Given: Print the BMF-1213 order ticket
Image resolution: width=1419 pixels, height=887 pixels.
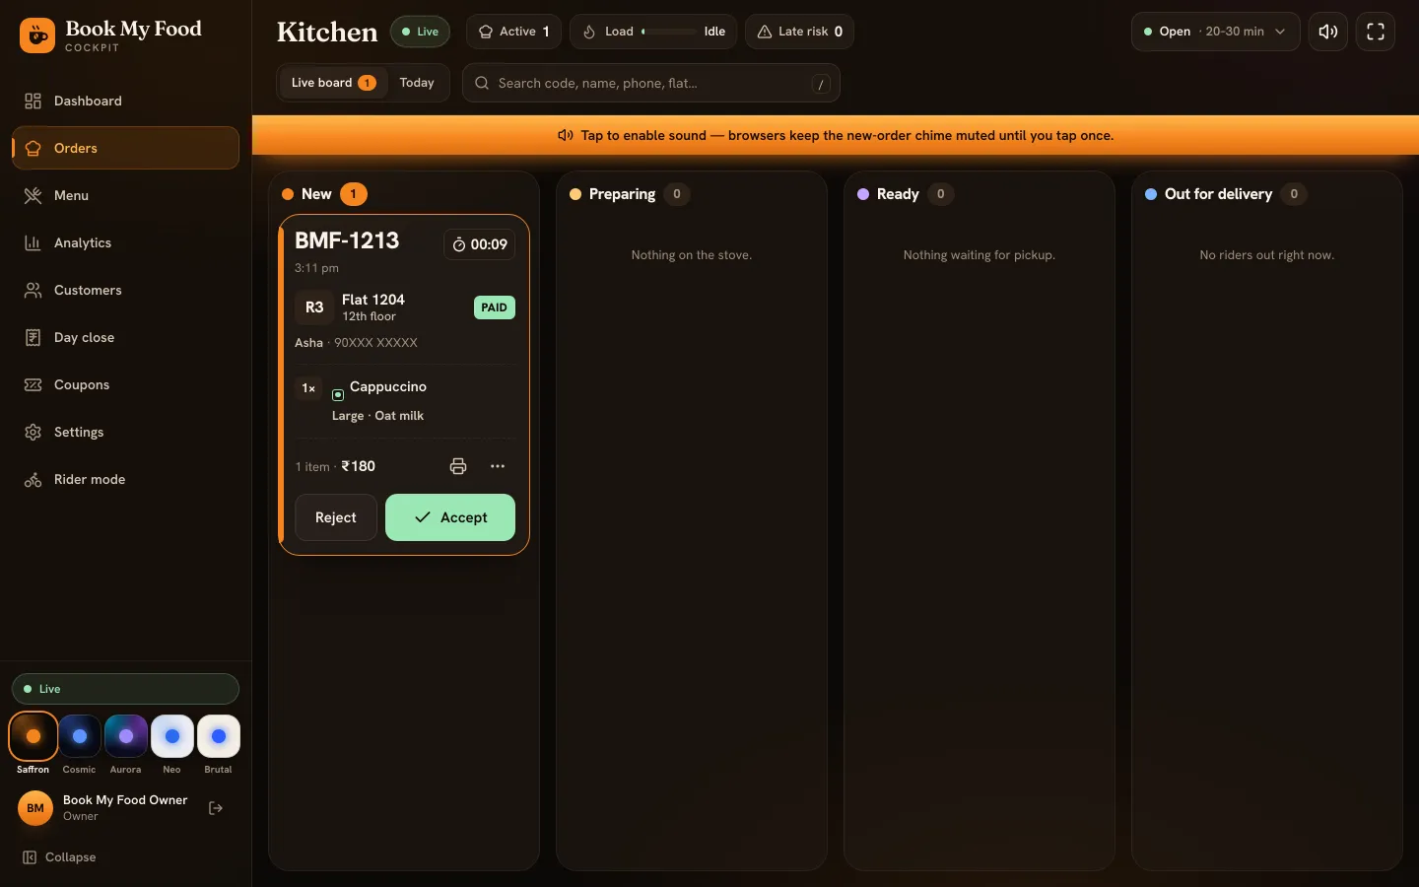Looking at the screenshot, I should point(458,466).
